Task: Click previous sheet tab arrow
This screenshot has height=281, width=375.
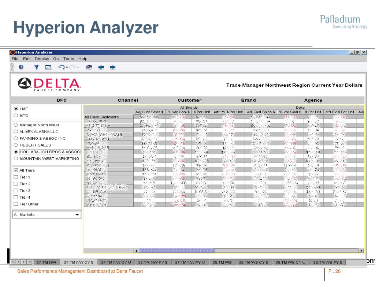Action: (18, 262)
